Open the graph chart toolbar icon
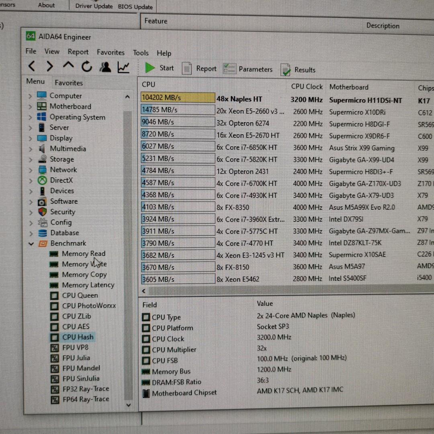 123,68
